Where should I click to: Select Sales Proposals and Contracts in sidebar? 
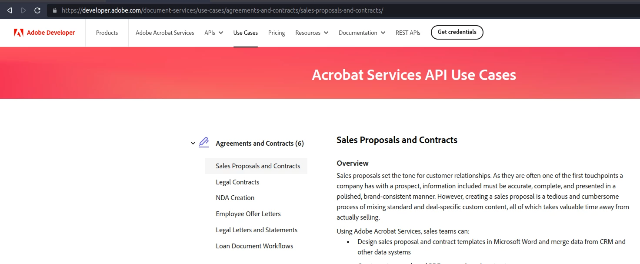point(256,166)
